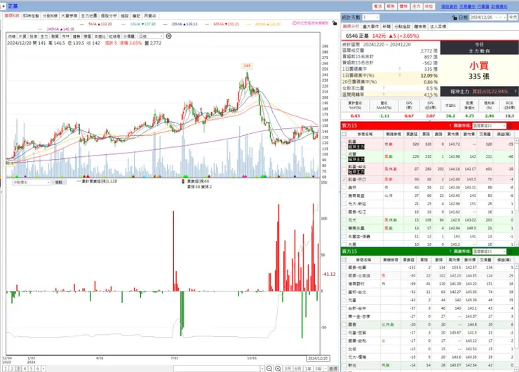Click the 今天 button

tap(513, 18)
